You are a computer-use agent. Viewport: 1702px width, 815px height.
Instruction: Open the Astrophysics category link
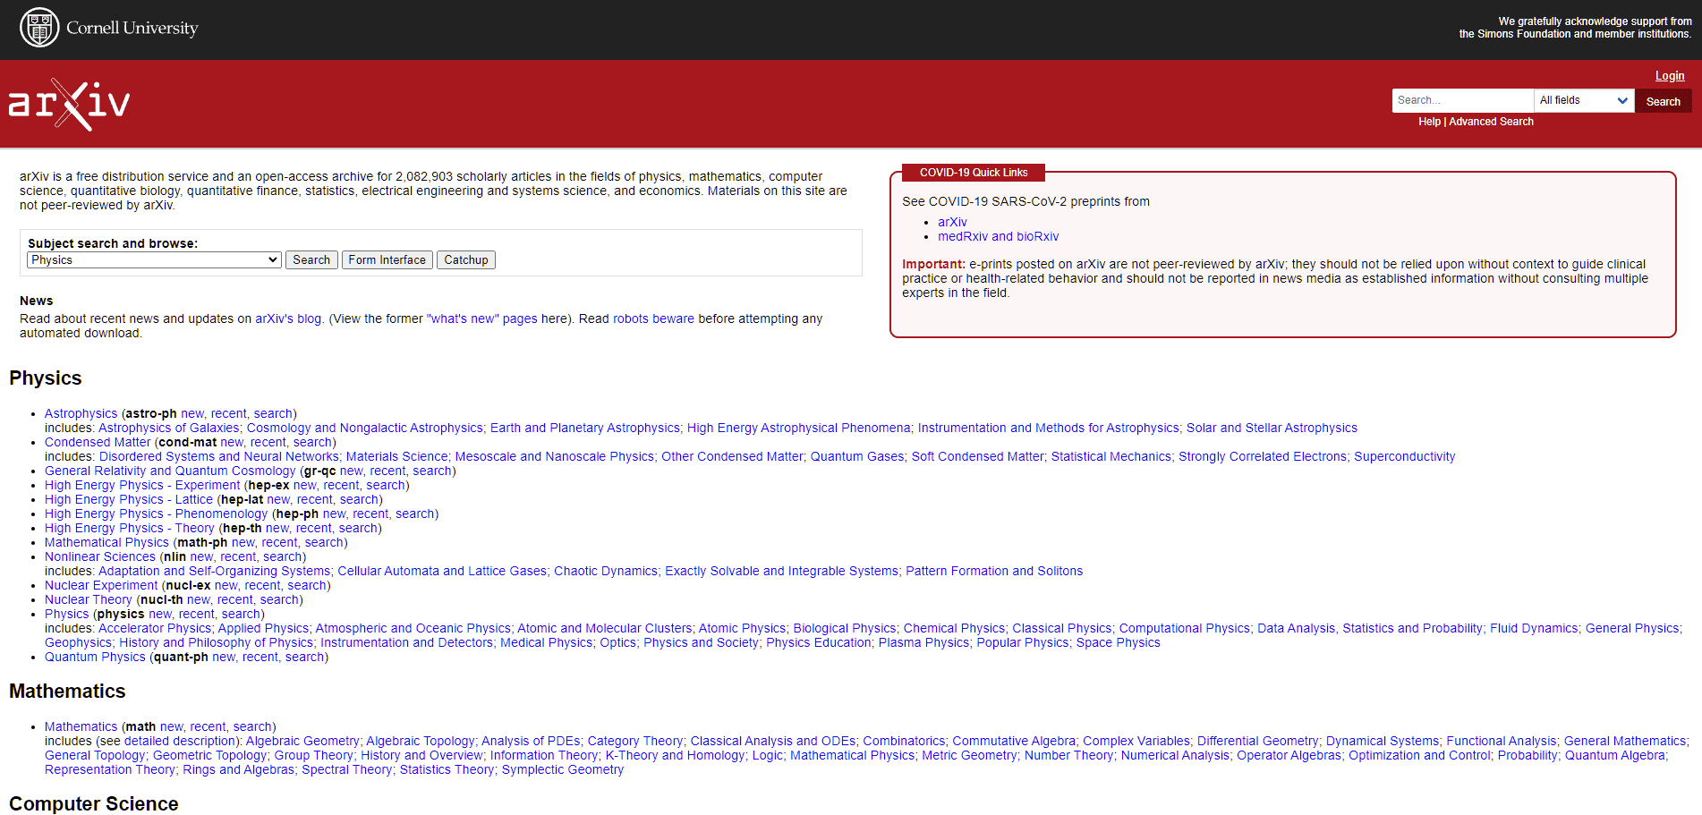point(81,413)
